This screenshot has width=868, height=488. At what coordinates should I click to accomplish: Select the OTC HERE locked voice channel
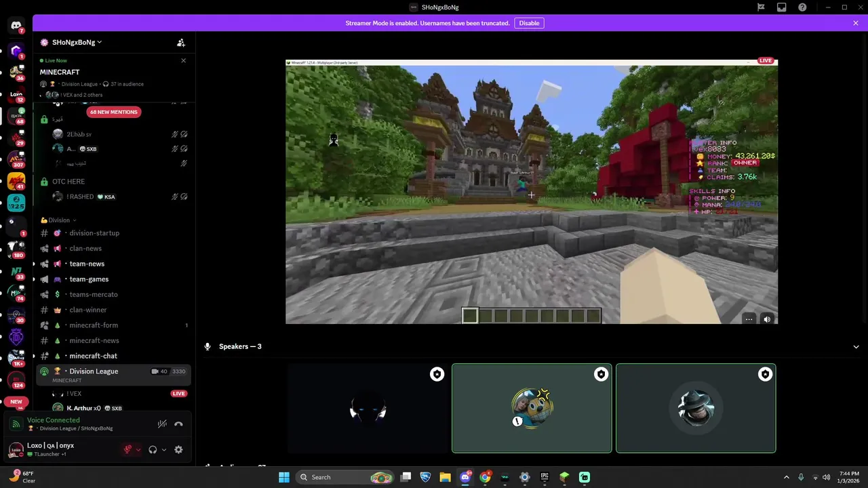click(114, 182)
